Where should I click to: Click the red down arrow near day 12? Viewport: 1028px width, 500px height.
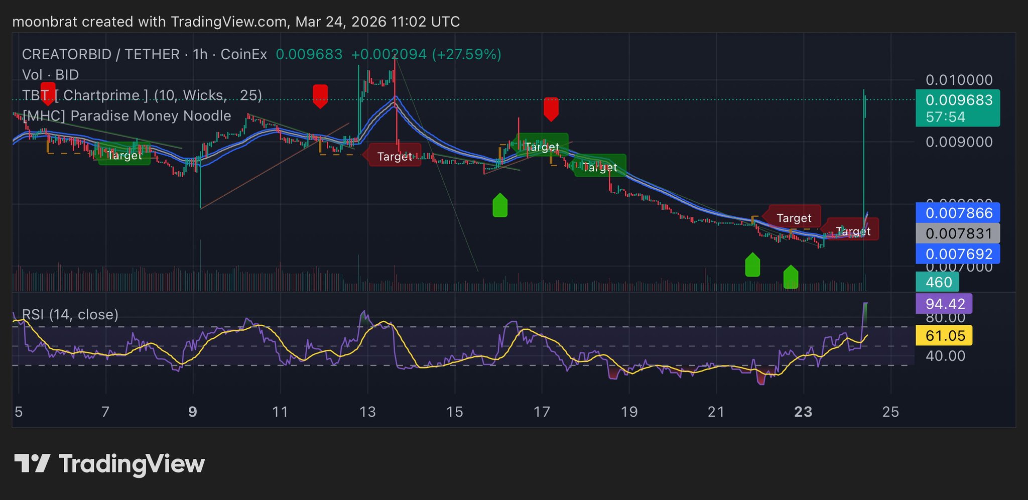pos(320,96)
